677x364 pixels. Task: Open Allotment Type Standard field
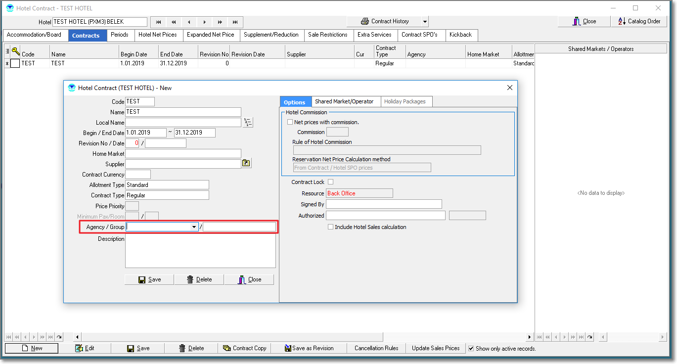[167, 185]
